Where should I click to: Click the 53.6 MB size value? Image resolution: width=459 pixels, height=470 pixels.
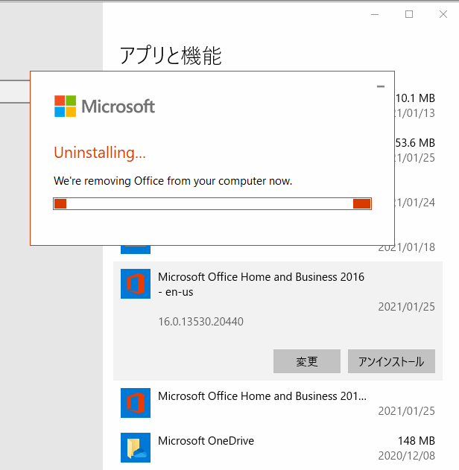pos(415,143)
